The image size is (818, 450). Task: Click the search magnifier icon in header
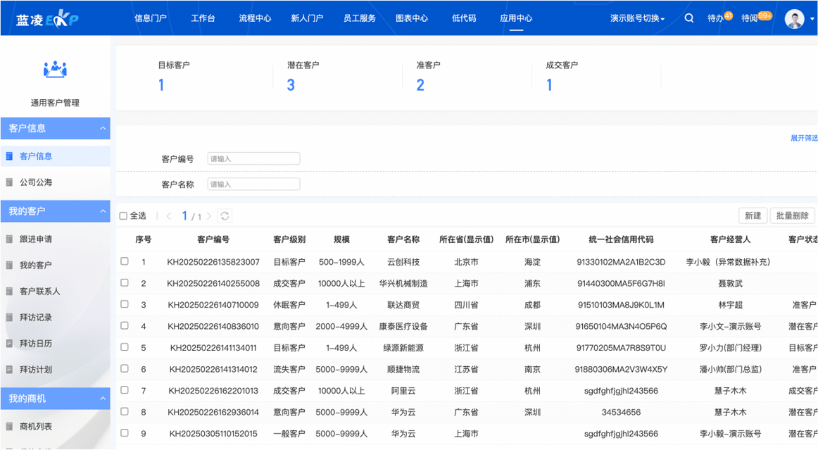tap(689, 18)
